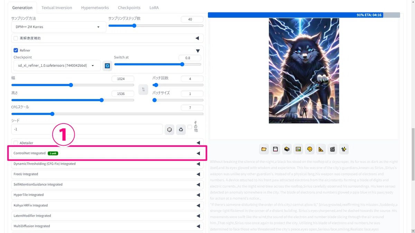Expand the Kohya HRFix Integrated section
This screenshot has height=233, width=415.
point(107,205)
